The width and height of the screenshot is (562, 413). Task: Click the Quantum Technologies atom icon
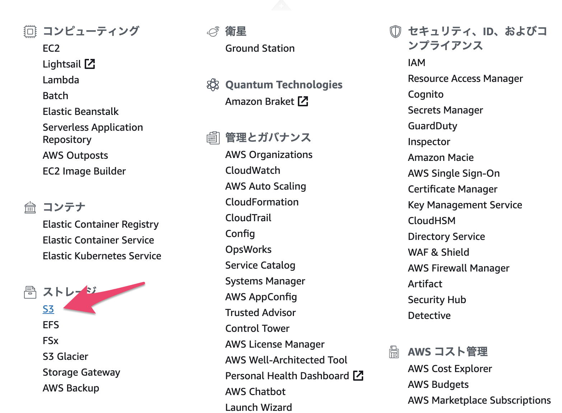coord(213,85)
